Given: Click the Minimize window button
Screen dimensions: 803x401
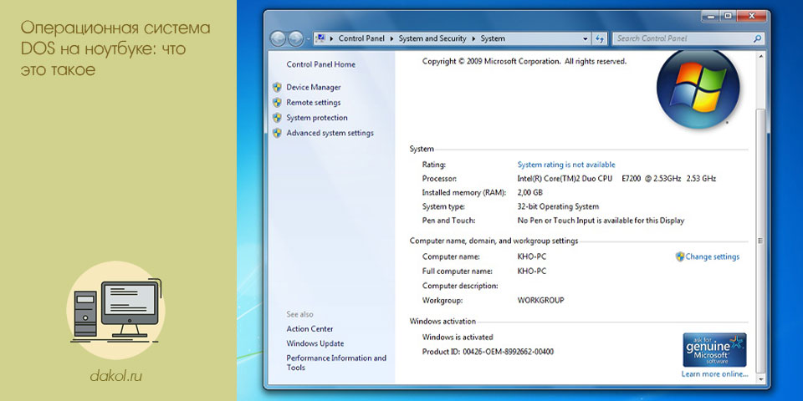Looking at the screenshot, I should [710, 17].
